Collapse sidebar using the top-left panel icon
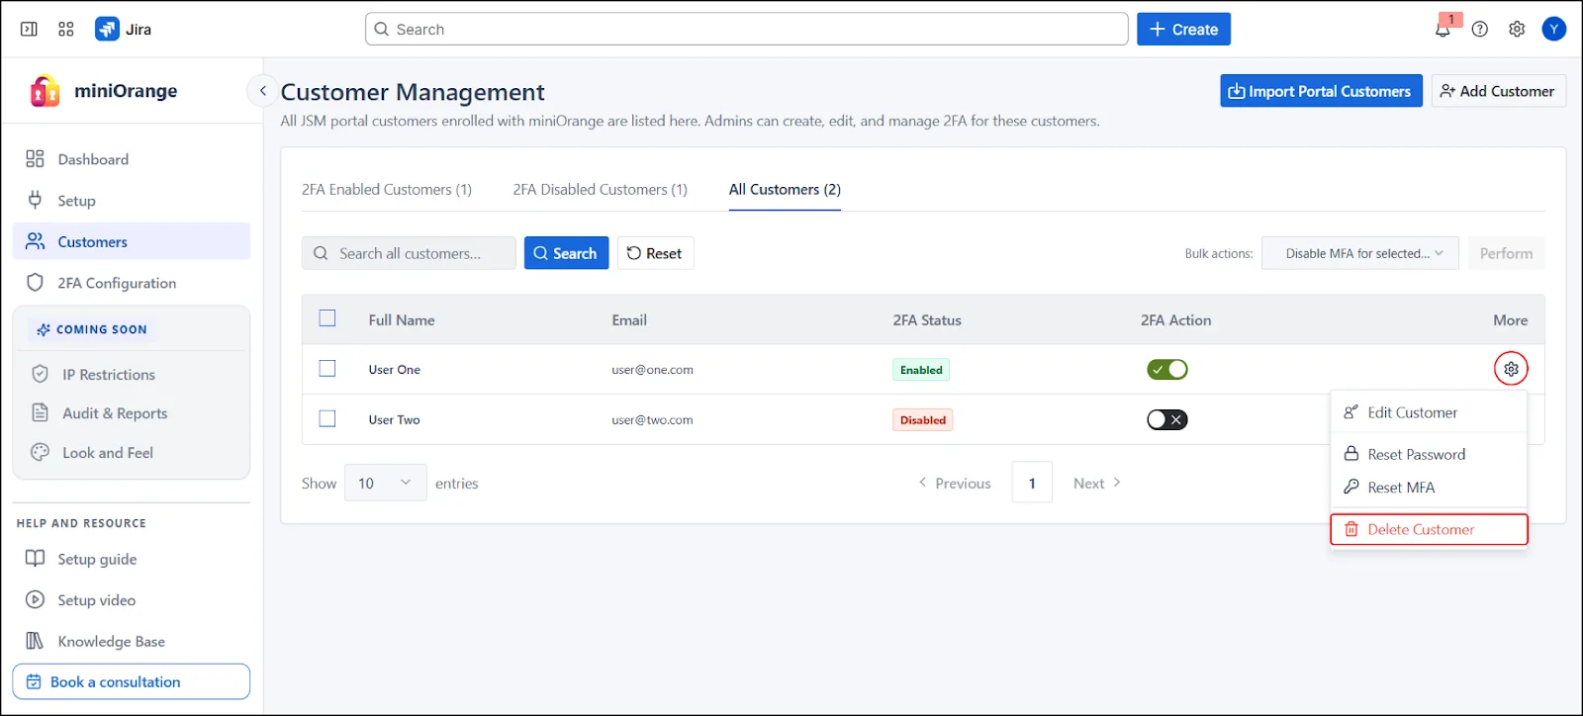The width and height of the screenshot is (1583, 716). 29,30
